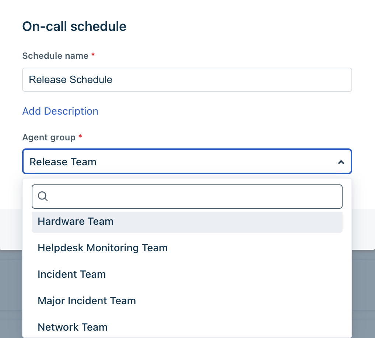Image resolution: width=375 pixels, height=338 pixels.
Task: Click the On-call schedule heading
Action: pyautogui.click(x=74, y=26)
